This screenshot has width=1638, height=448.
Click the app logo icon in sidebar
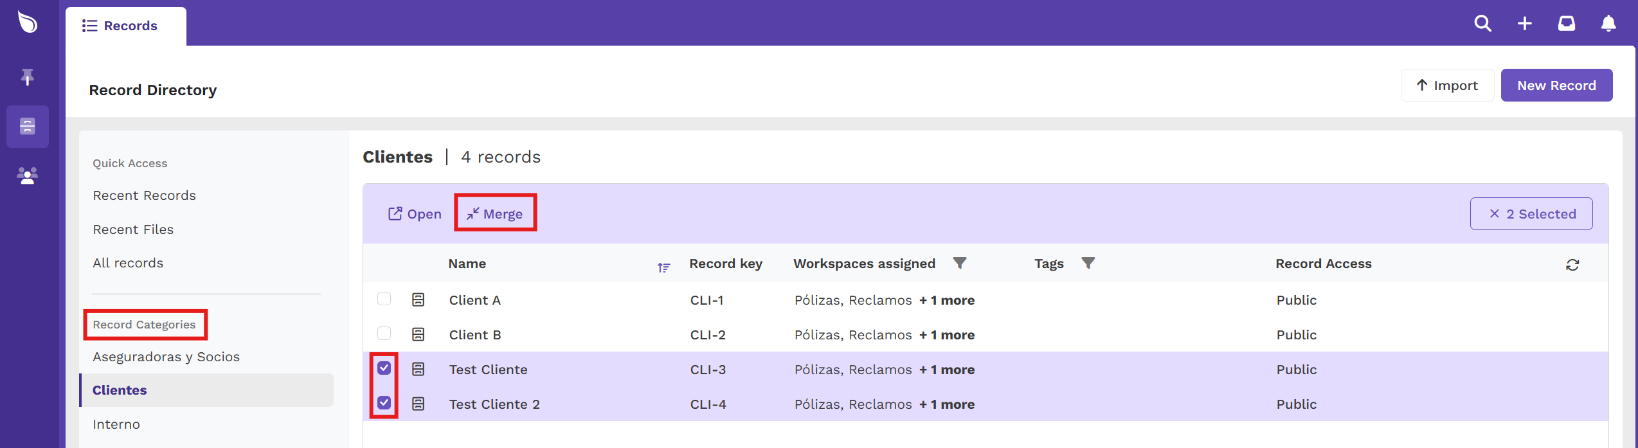(x=28, y=23)
